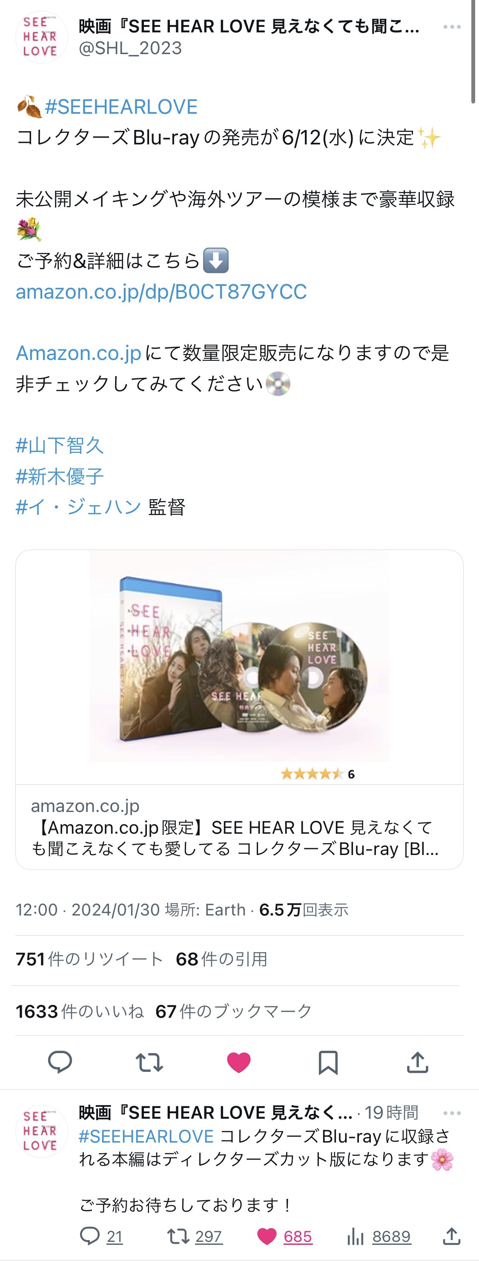
Task: Toggle the bookmark icon on main tweet
Action: (x=328, y=1062)
